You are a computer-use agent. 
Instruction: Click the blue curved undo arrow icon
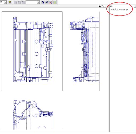point(43,2)
